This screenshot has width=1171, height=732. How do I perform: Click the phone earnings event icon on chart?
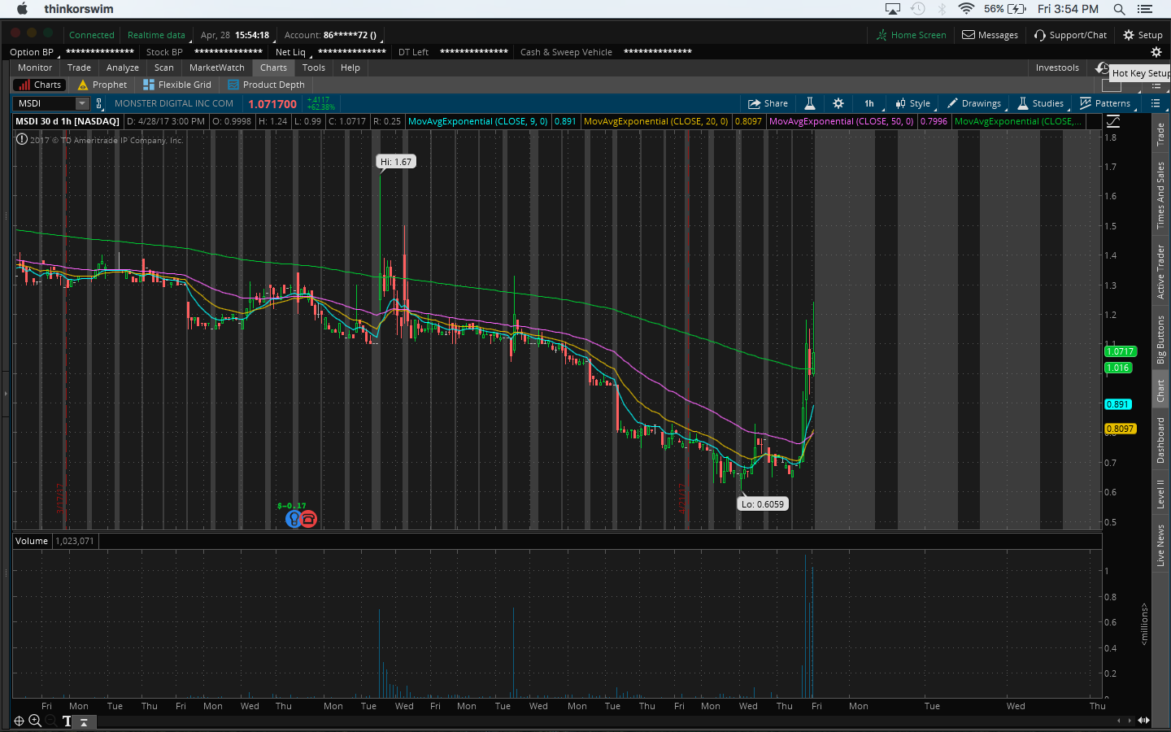[309, 519]
